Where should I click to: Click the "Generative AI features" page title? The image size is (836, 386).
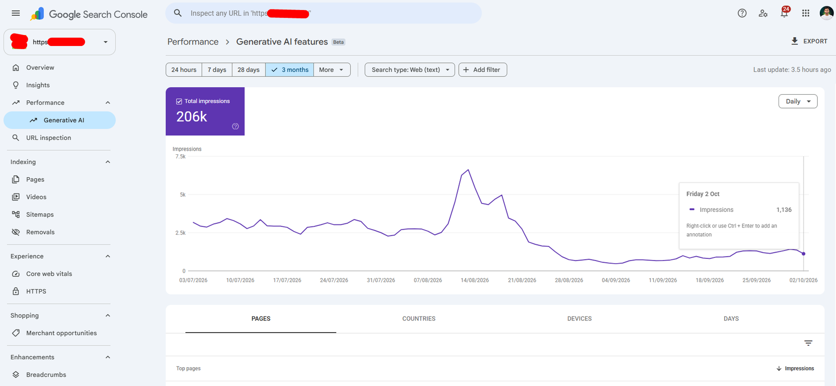tap(282, 42)
